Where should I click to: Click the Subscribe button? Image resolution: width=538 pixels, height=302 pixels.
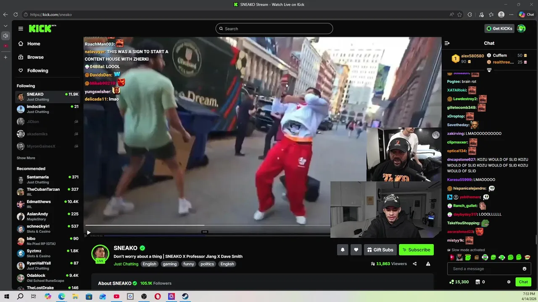click(x=416, y=250)
